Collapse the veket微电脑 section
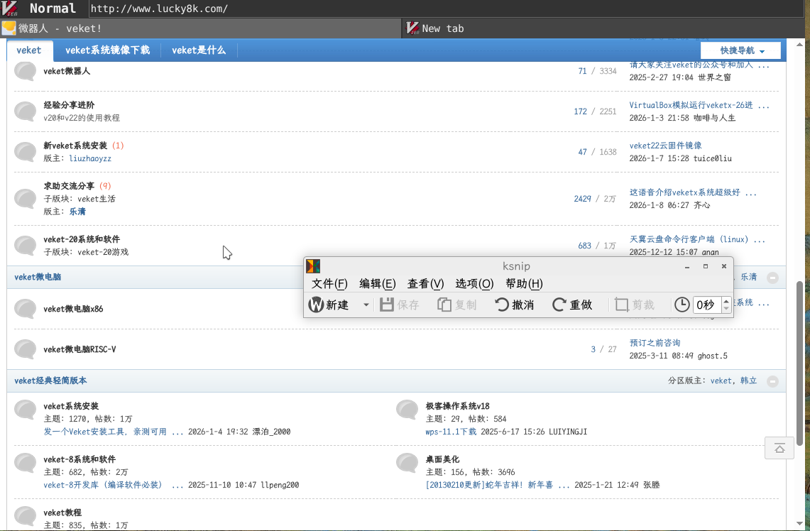 point(772,278)
